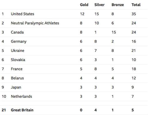
Task: Select the bold Great Britain row name
Action: tap(22, 110)
